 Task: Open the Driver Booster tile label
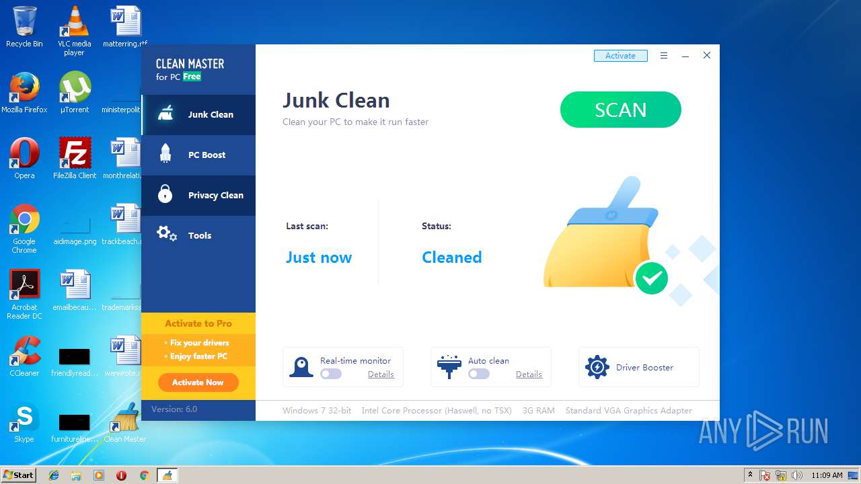pyautogui.click(x=644, y=368)
